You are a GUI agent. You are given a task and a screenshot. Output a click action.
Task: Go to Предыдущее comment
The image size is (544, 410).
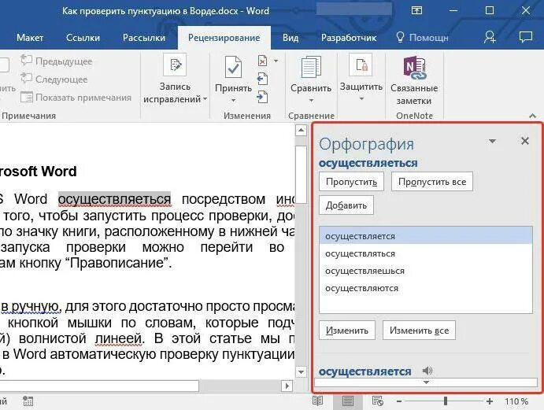pyautogui.click(x=57, y=61)
